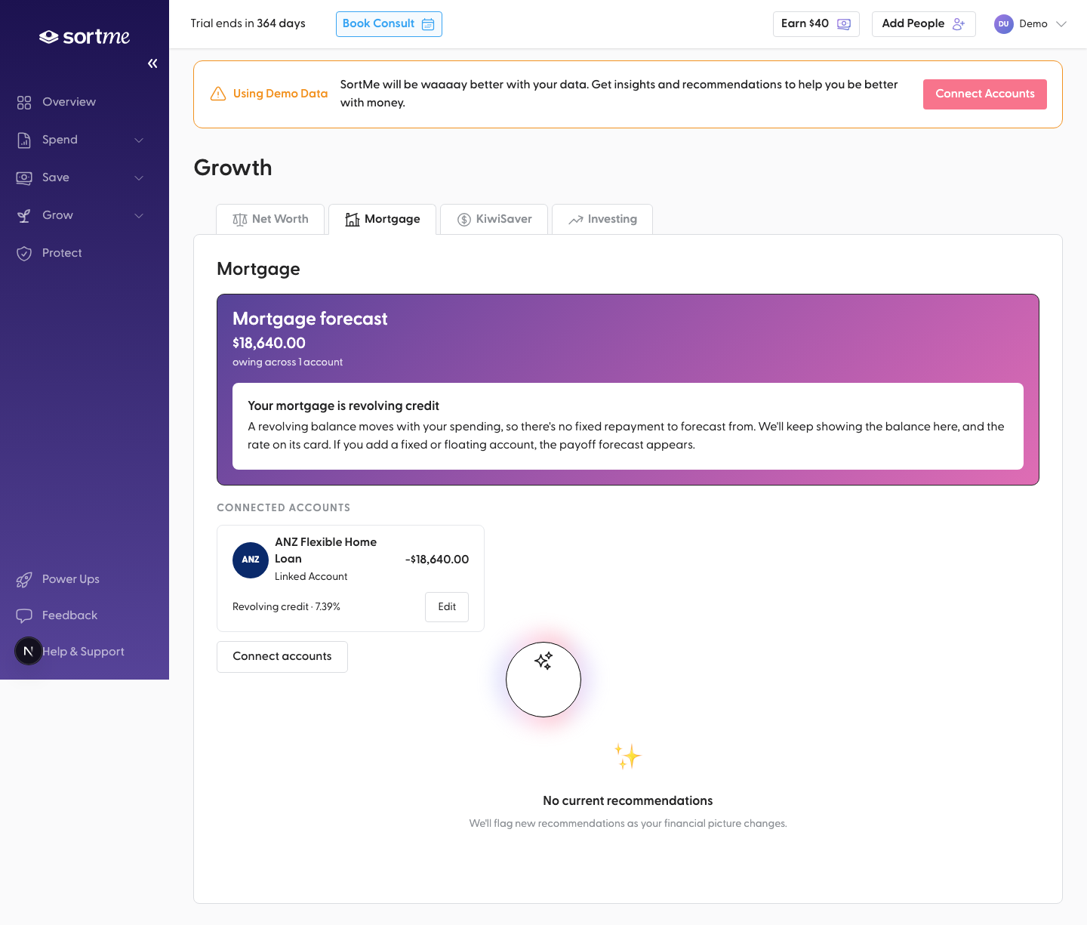Image resolution: width=1087 pixels, height=925 pixels.
Task: Click the Feedback speech bubble icon
Action: pos(24,615)
